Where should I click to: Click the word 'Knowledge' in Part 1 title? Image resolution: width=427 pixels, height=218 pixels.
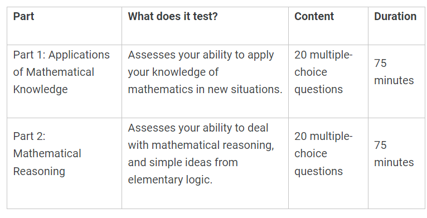click(x=40, y=90)
